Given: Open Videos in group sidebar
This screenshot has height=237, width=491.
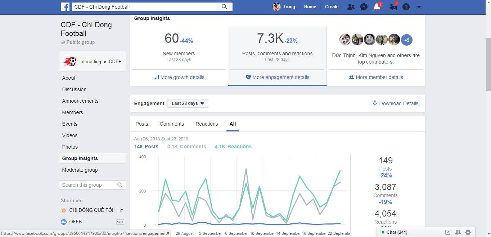Looking at the screenshot, I should pos(70,135).
